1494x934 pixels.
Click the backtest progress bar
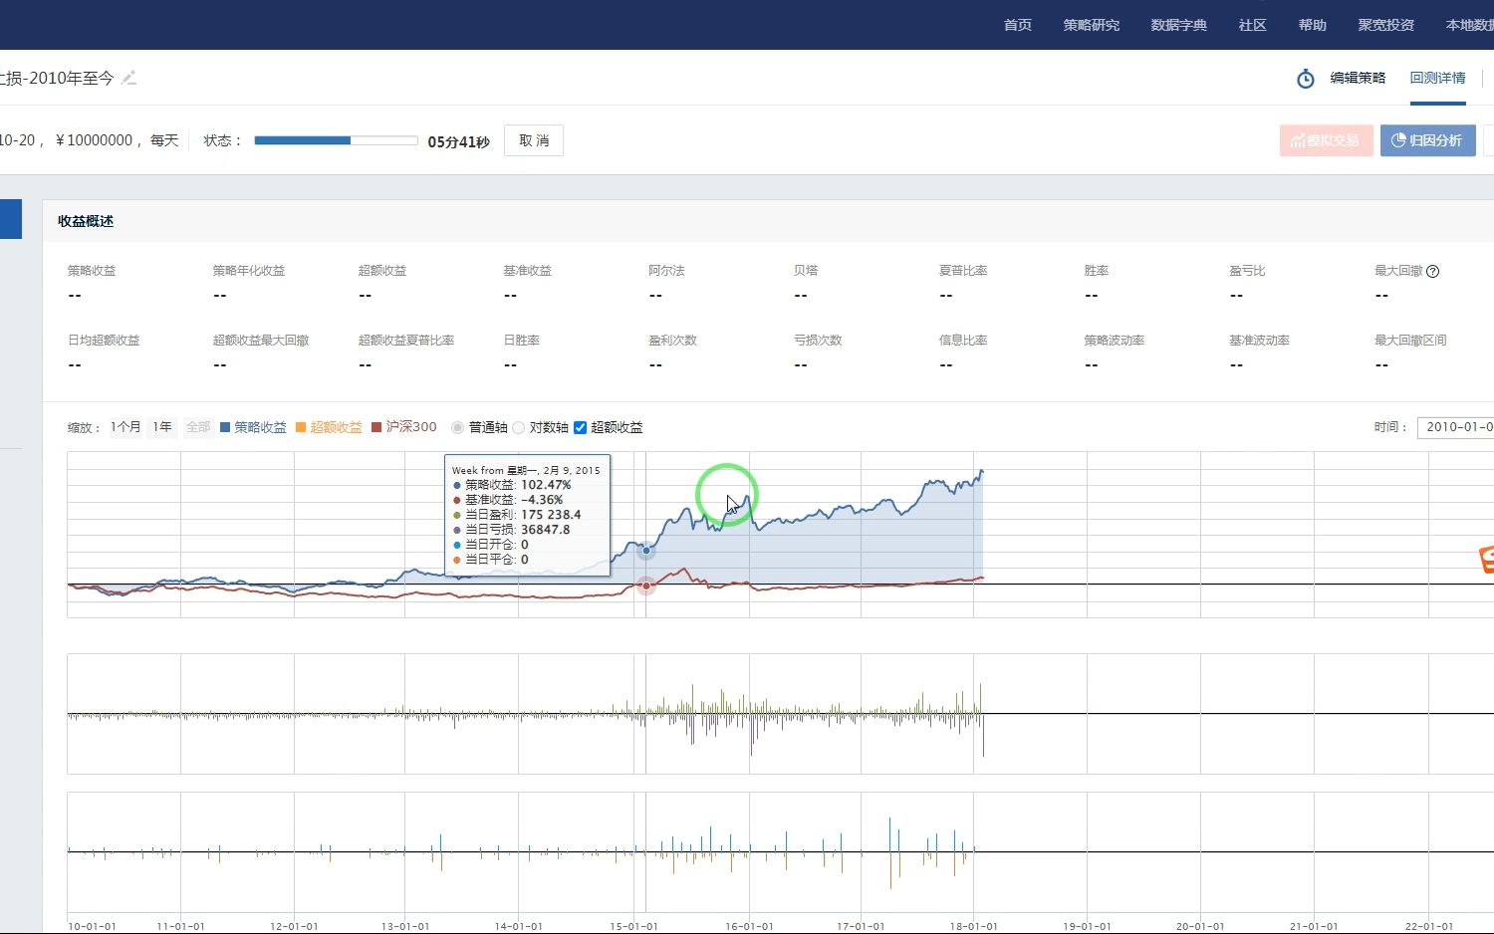(336, 140)
